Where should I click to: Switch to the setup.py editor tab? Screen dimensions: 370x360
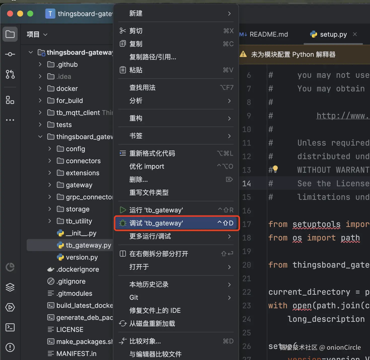333,34
